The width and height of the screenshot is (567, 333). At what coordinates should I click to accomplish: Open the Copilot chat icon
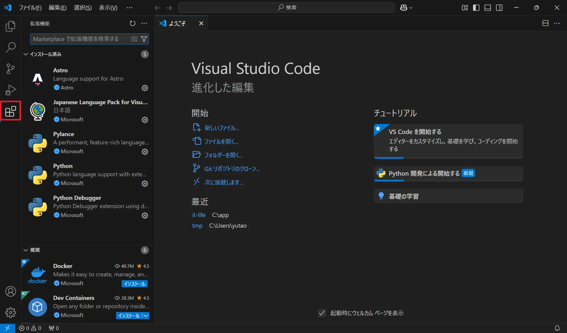404,8
